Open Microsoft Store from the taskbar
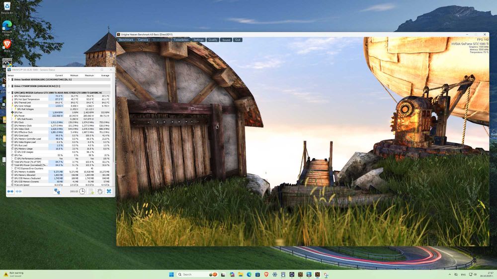Viewport: 497px width, 279px height. [257, 275]
